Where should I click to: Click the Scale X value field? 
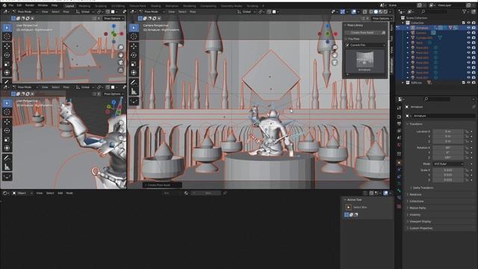[x=448, y=170]
